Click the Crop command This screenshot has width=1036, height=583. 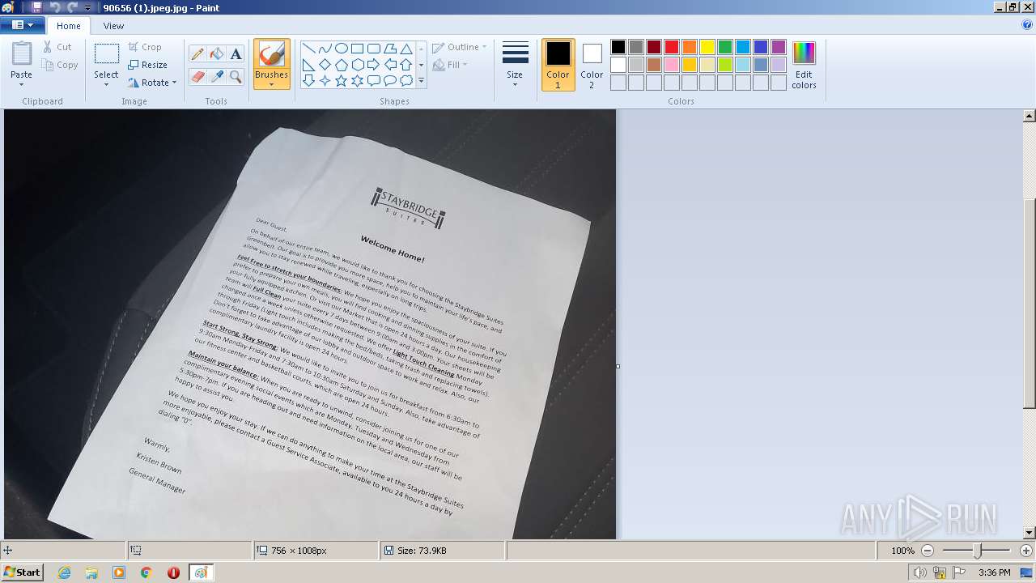tap(145, 47)
